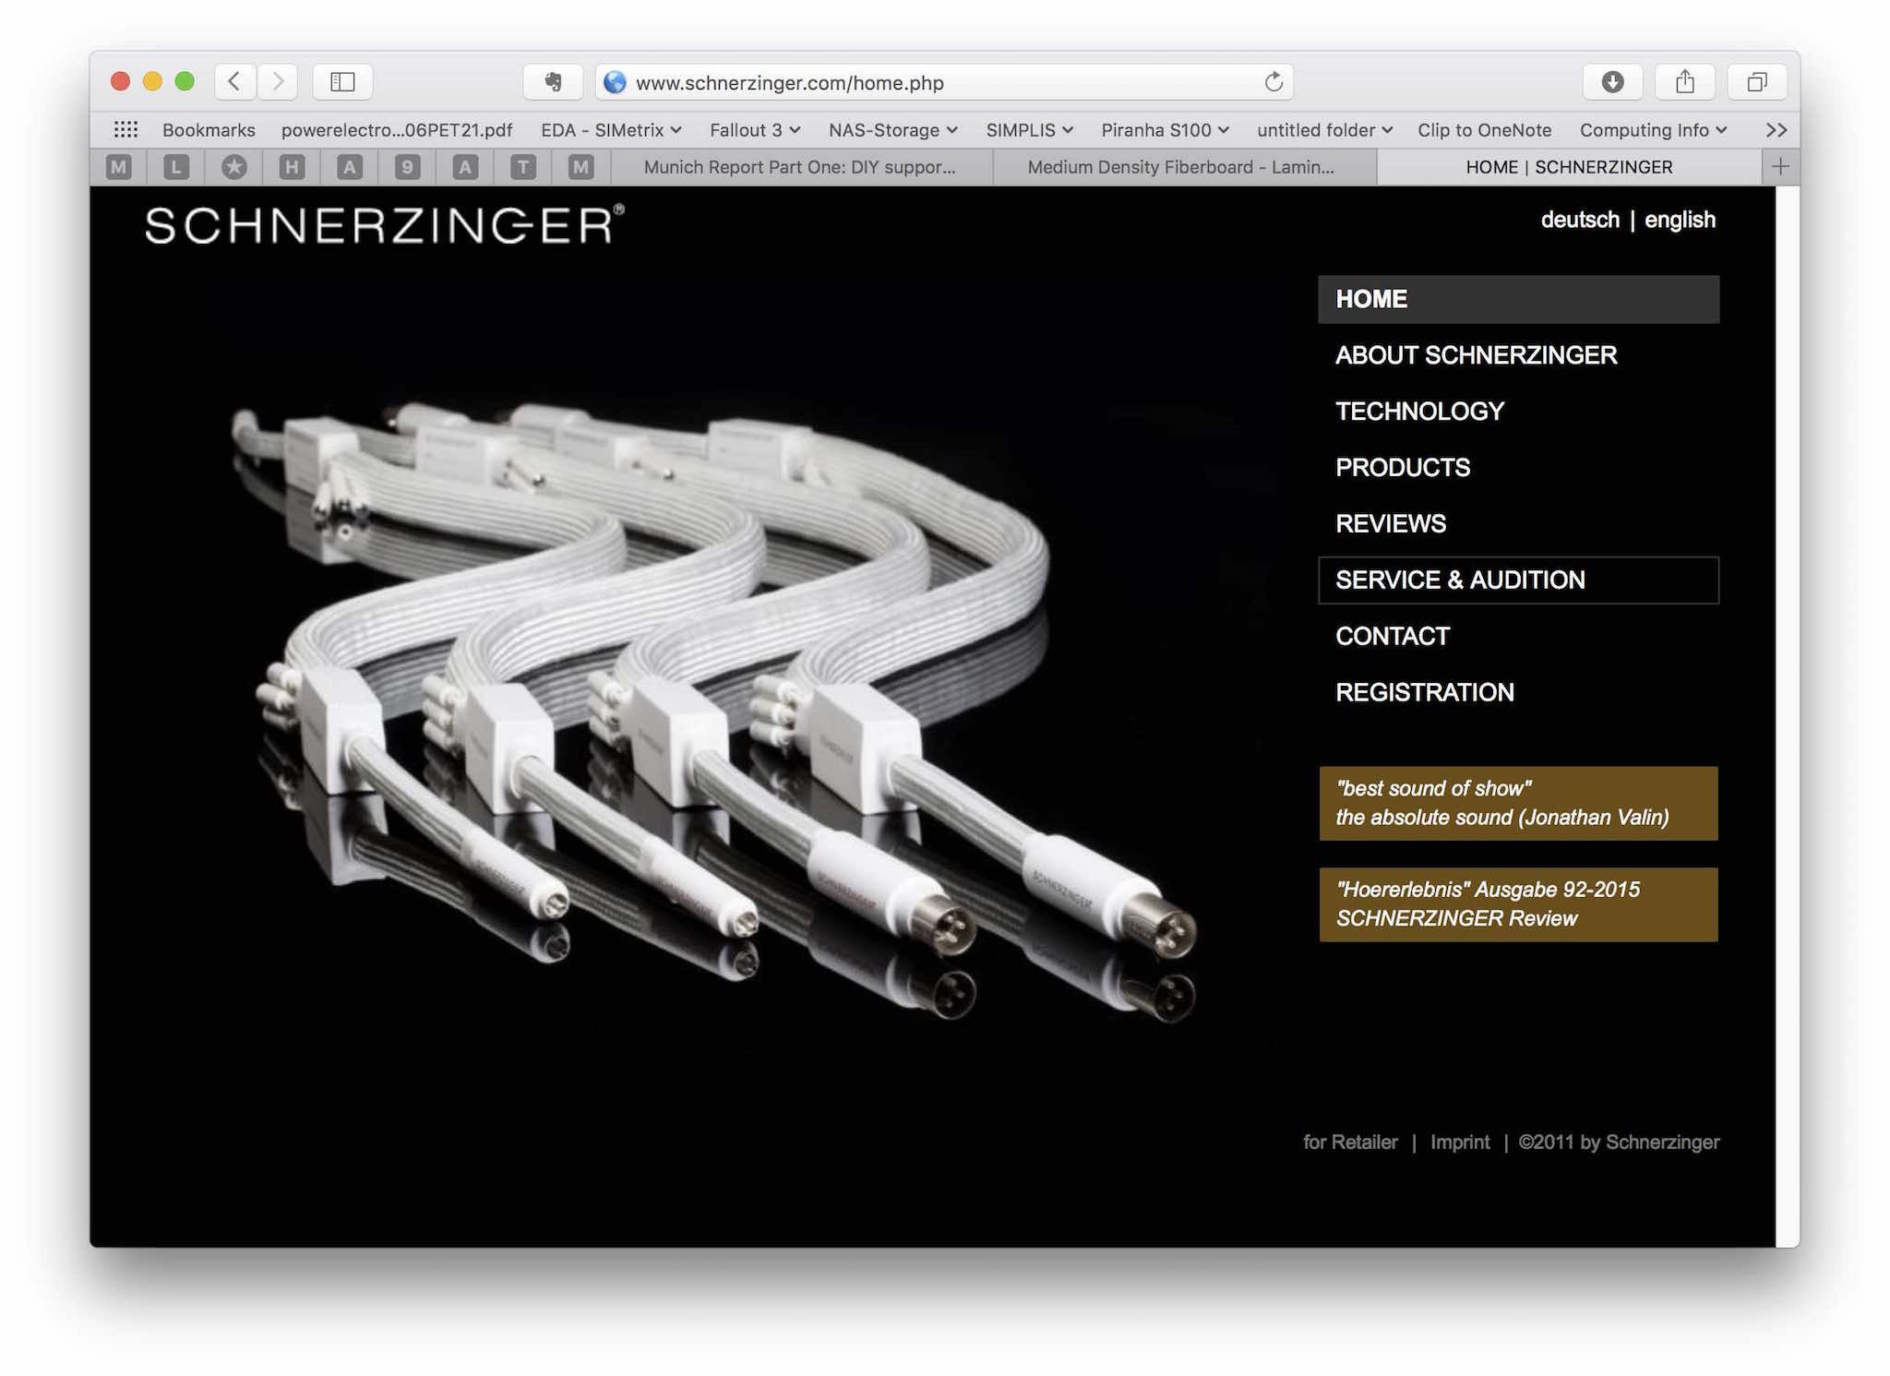Image resolution: width=1890 pixels, height=1376 pixels.
Task: Click the Clip to OneNote bookmarklet
Action: [x=1484, y=130]
